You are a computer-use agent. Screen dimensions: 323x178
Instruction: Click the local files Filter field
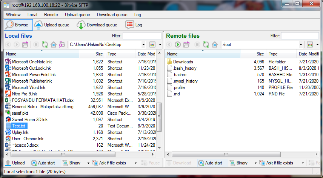click(x=142, y=36)
